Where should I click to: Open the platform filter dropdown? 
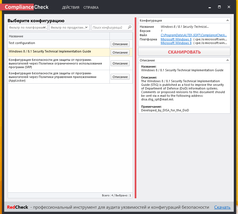click(x=27, y=27)
